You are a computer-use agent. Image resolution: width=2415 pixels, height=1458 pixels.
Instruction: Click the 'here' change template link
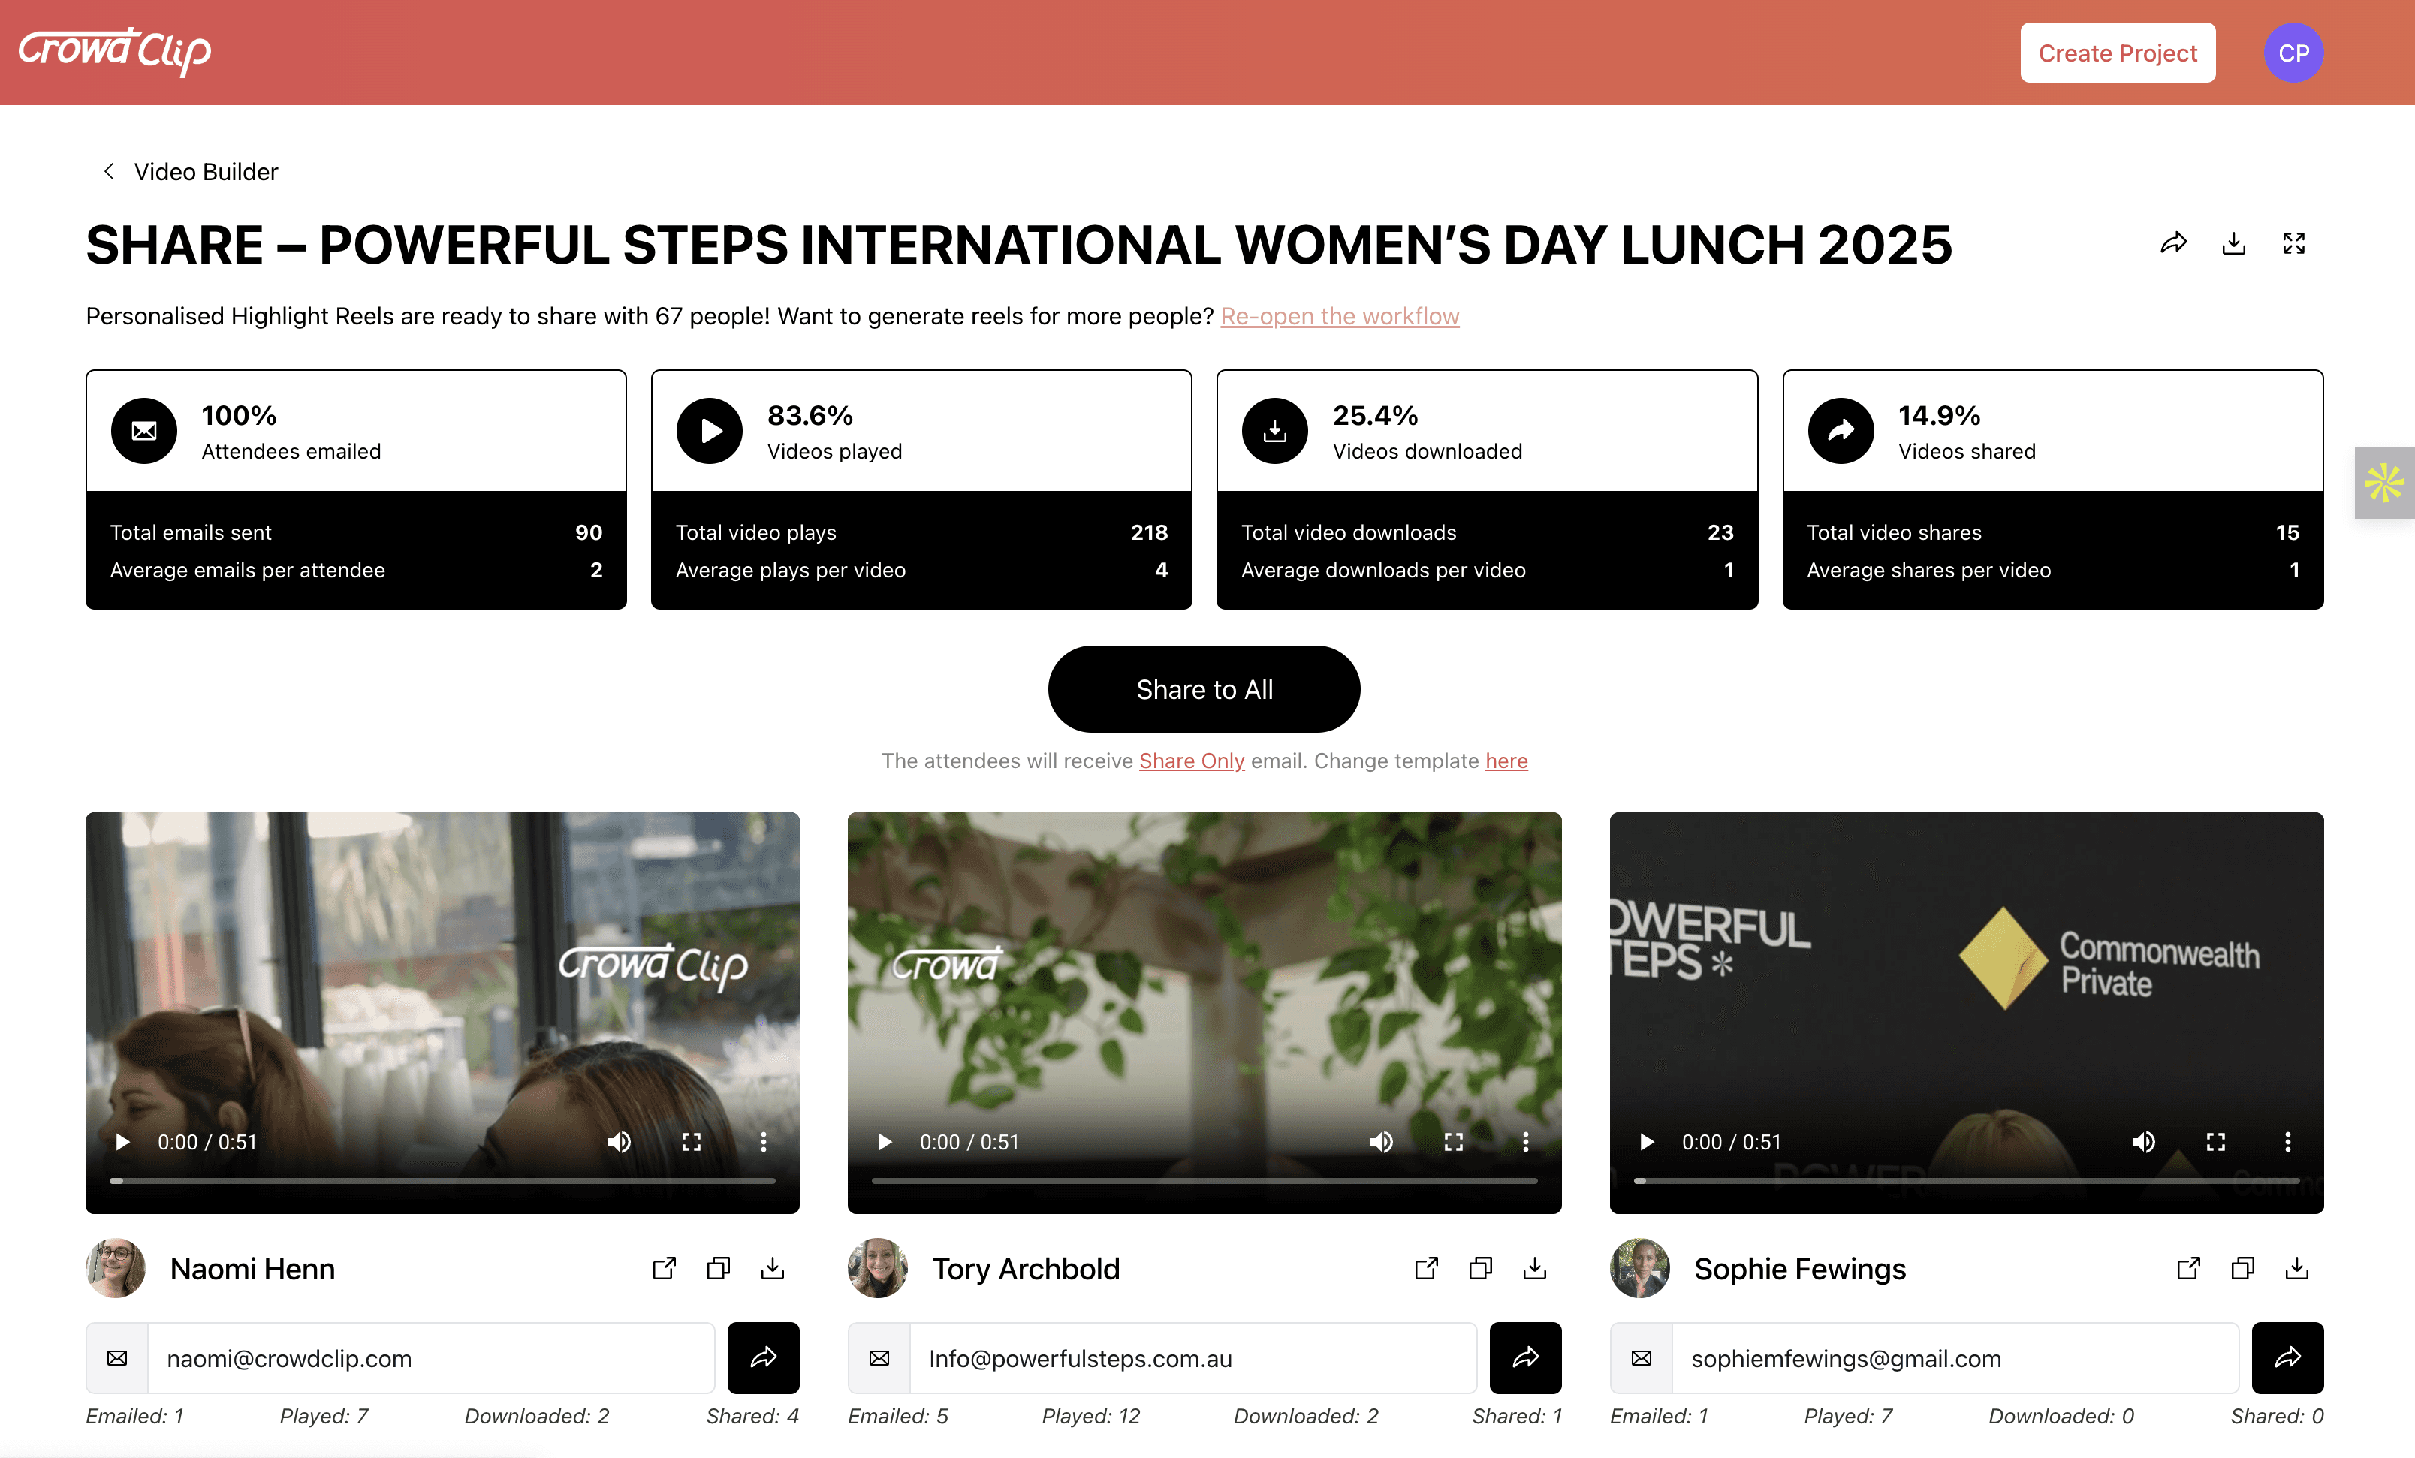tap(1506, 761)
